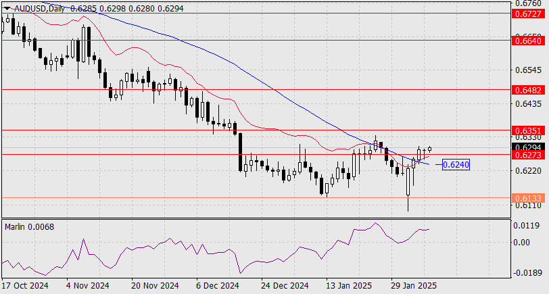Click the -0.0189 Marlin scale value
549x294 pixels.
pyautogui.click(x=527, y=273)
